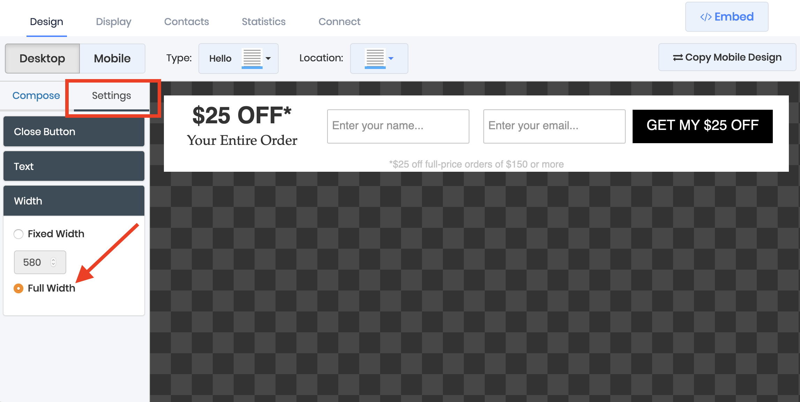
Task: Open the Compose tab
Action: click(36, 95)
